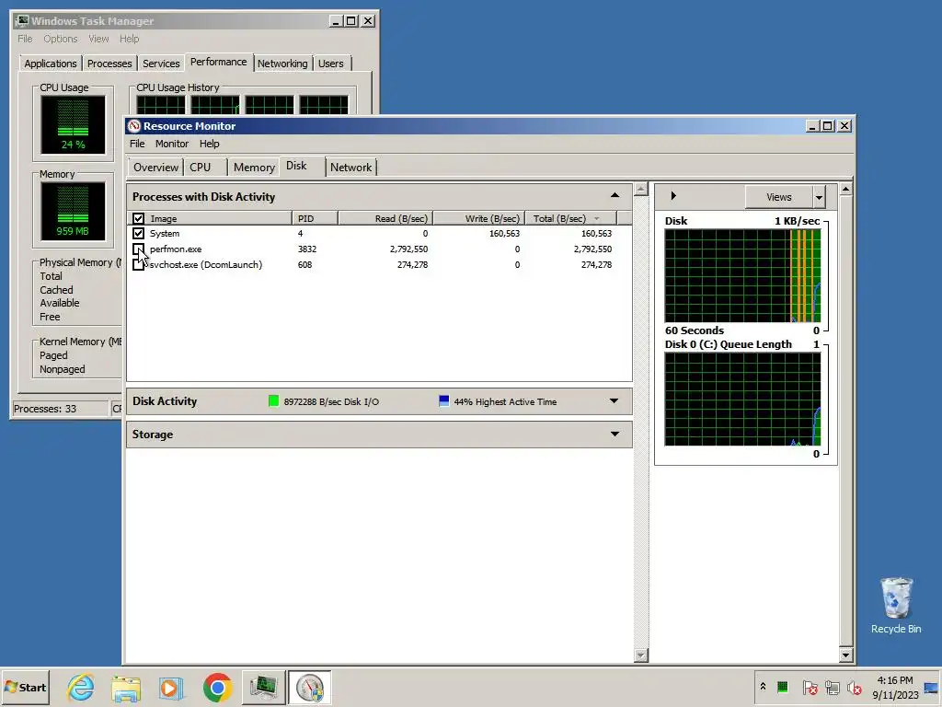Click the Views button
This screenshot has height=707, width=942.
coord(778,197)
